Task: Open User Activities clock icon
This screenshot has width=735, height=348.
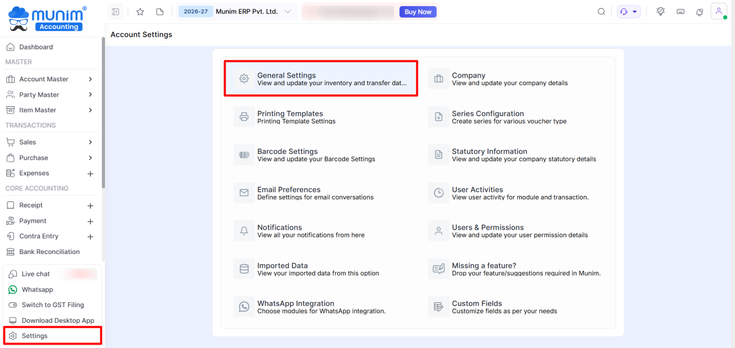Action: (x=439, y=193)
